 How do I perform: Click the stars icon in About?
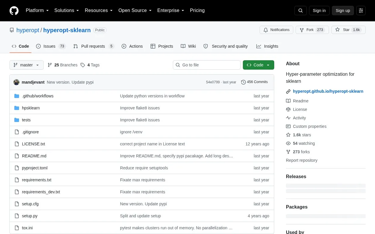[x=288, y=135]
